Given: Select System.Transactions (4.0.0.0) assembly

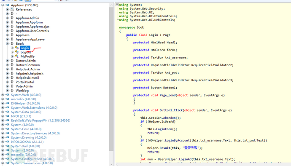Looking at the screenshot, I should point(32,163).
